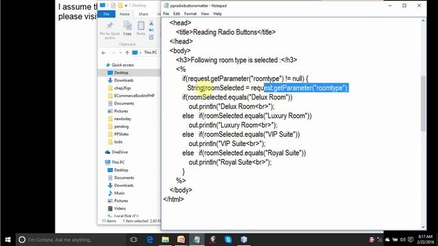Click the OneDrive cloud tray icon
Viewport: 438px width, 246px height.
387,240
